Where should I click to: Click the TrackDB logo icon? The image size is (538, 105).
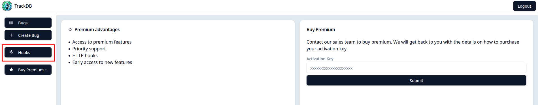tap(7, 6)
